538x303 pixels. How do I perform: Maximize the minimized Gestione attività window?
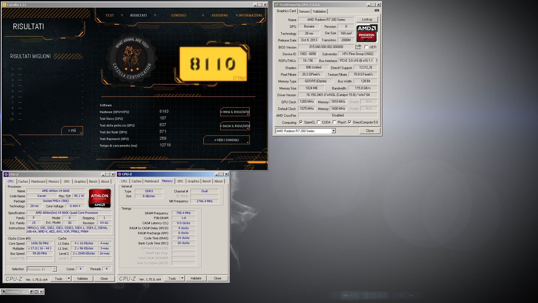click(x=36, y=292)
